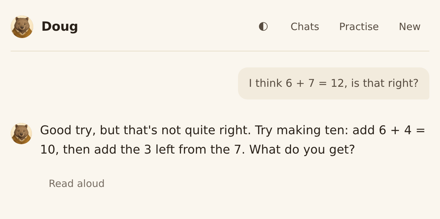Select the user message bubble about 6 + 7

tap(334, 83)
